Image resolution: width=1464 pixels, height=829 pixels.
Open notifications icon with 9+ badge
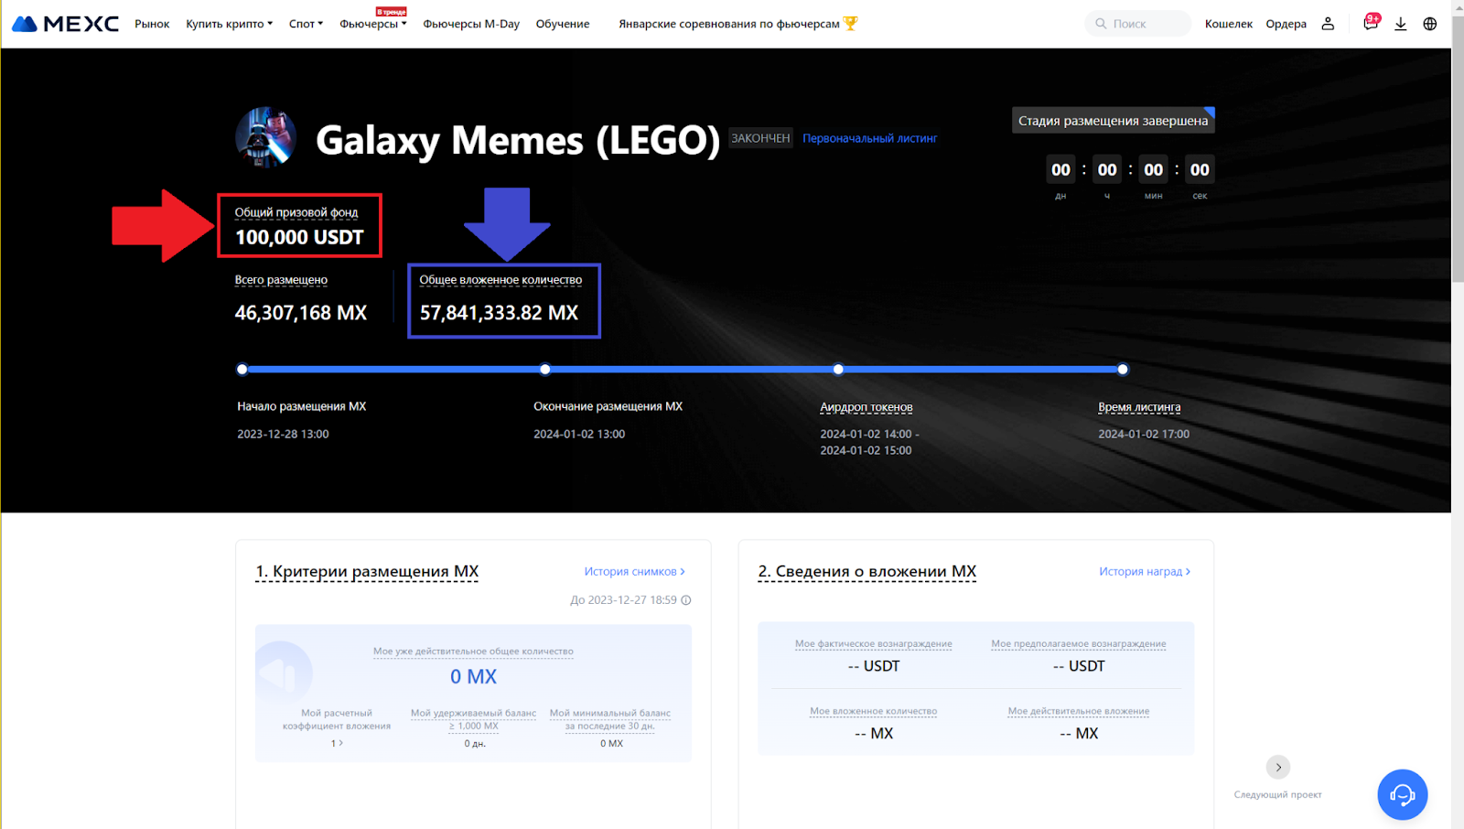pos(1371,23)
